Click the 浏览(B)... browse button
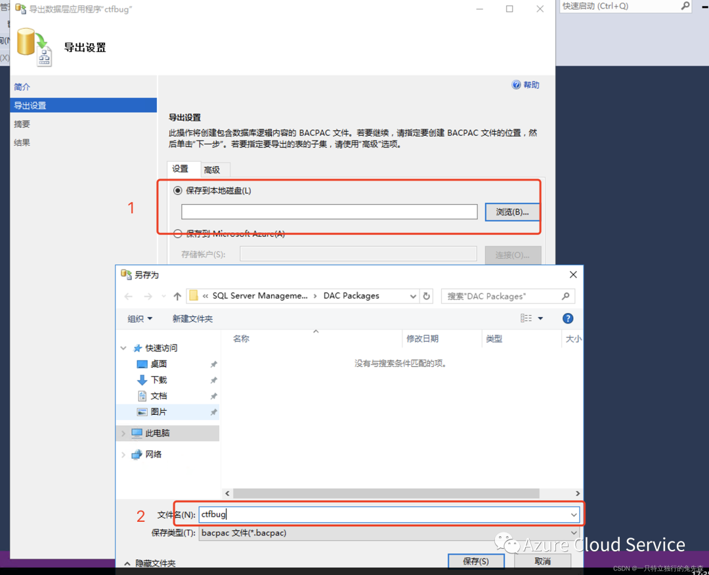The height and width of the screenshot is (575, 709). 512,211
